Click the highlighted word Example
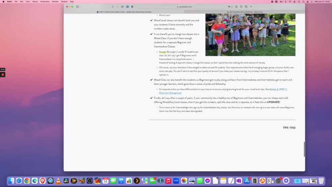Image resolution: width=332 pixels, height=187 pixels. coord(163,52)
